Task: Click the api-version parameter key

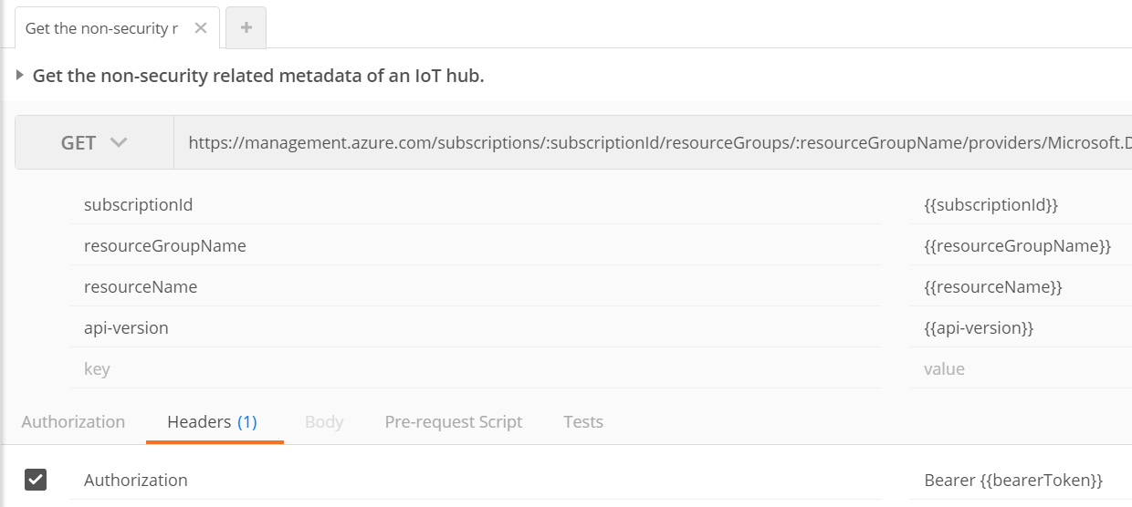Action: coord(126,328)
